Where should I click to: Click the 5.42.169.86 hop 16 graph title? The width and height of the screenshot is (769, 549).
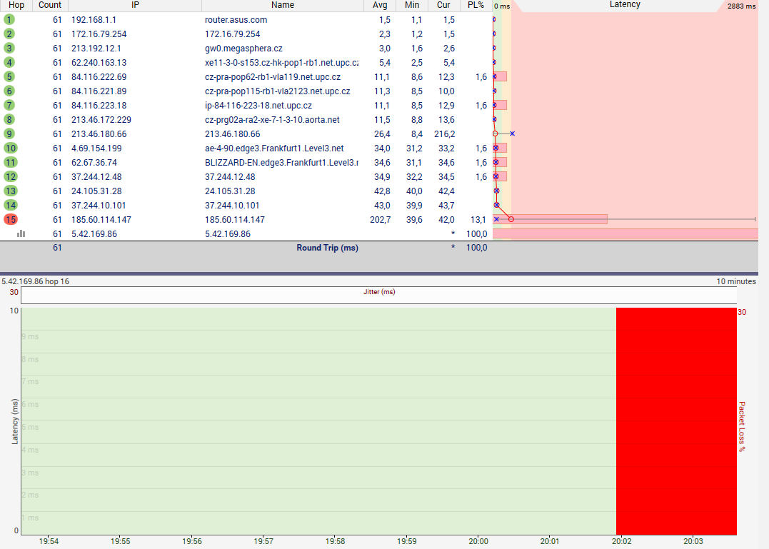pyautogui.click(x=35, y=281)
